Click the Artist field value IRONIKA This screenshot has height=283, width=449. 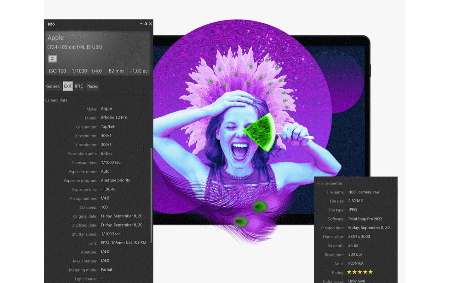point(356,263)
